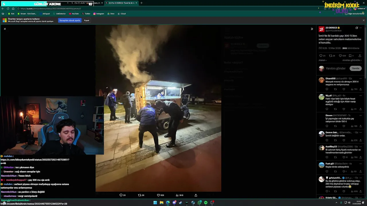Image resolution: width=367 pixels, height=206 pixels.
Task: Open the Drive bookmark
Action: coord(111,14)
